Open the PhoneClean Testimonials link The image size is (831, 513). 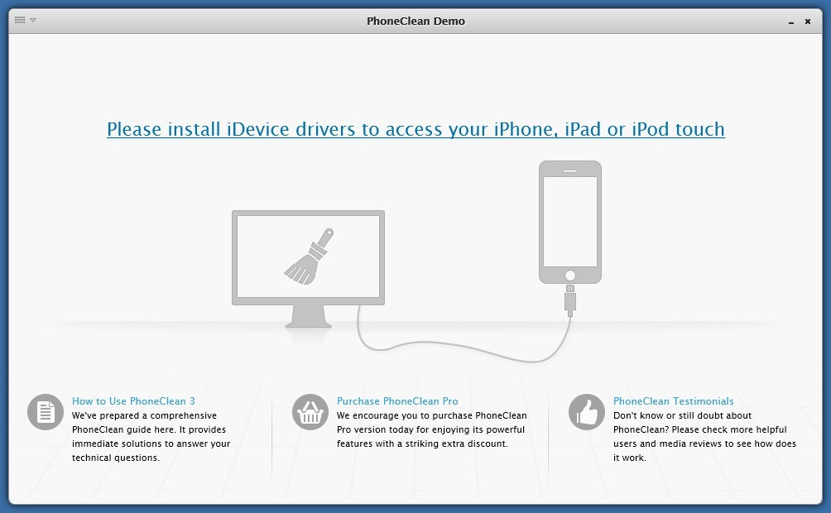click(x=673, y=401)
